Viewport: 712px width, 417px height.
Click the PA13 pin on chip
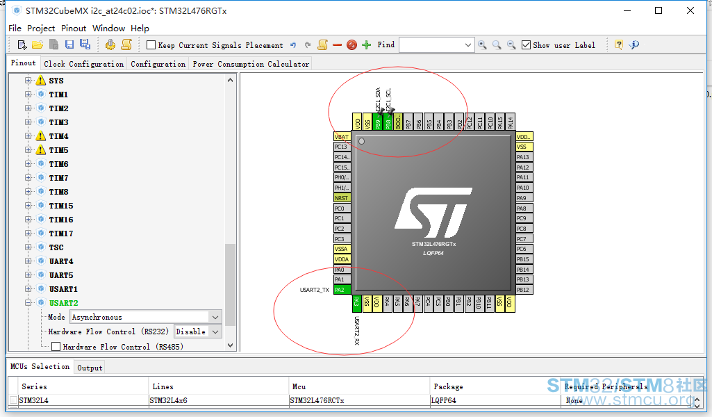[524, 157]
